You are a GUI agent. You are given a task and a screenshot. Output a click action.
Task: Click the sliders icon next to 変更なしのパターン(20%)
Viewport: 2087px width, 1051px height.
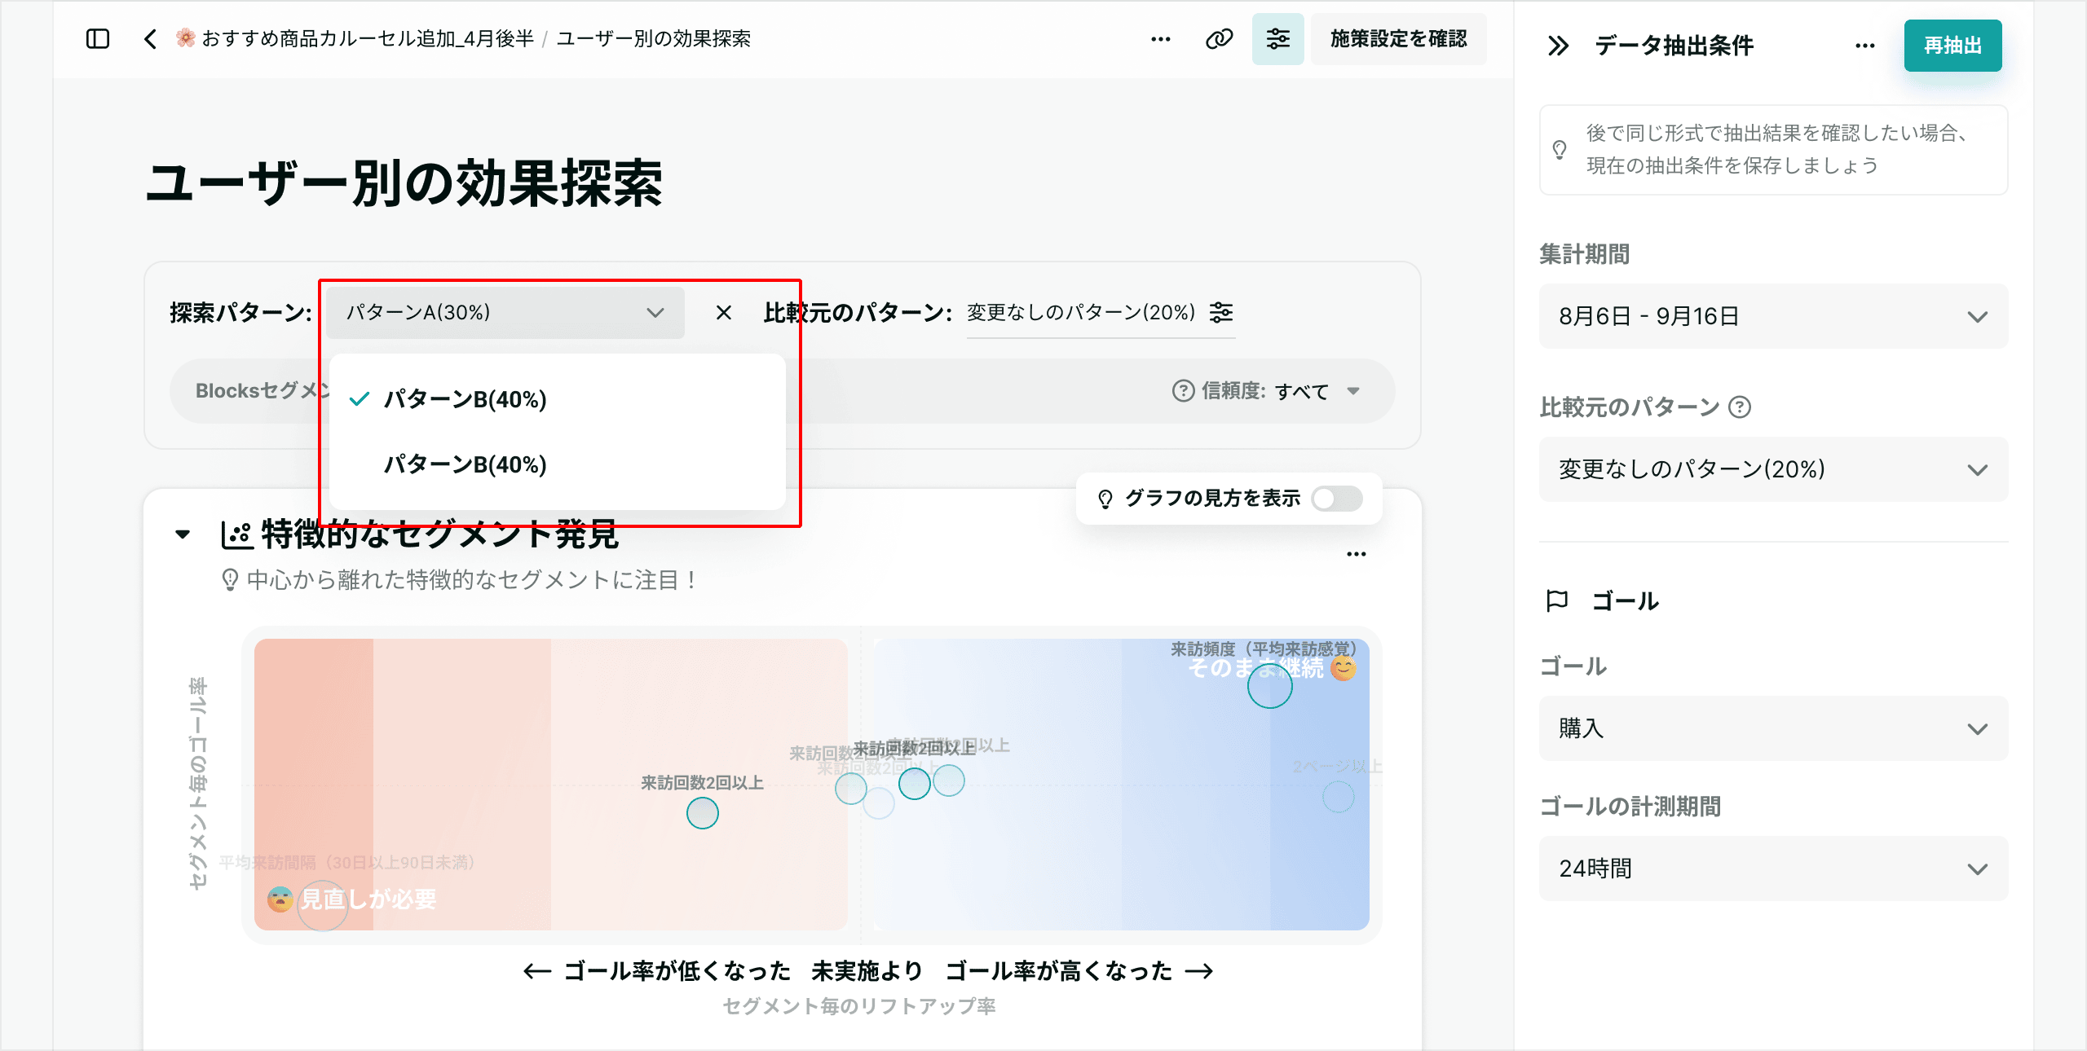coord(1221,312)
